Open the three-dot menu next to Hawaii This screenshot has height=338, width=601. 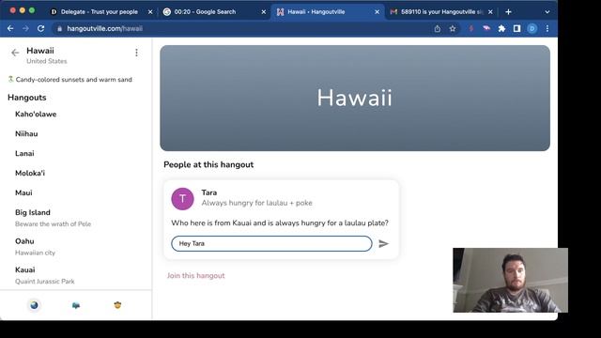click(x=136, y=53)
